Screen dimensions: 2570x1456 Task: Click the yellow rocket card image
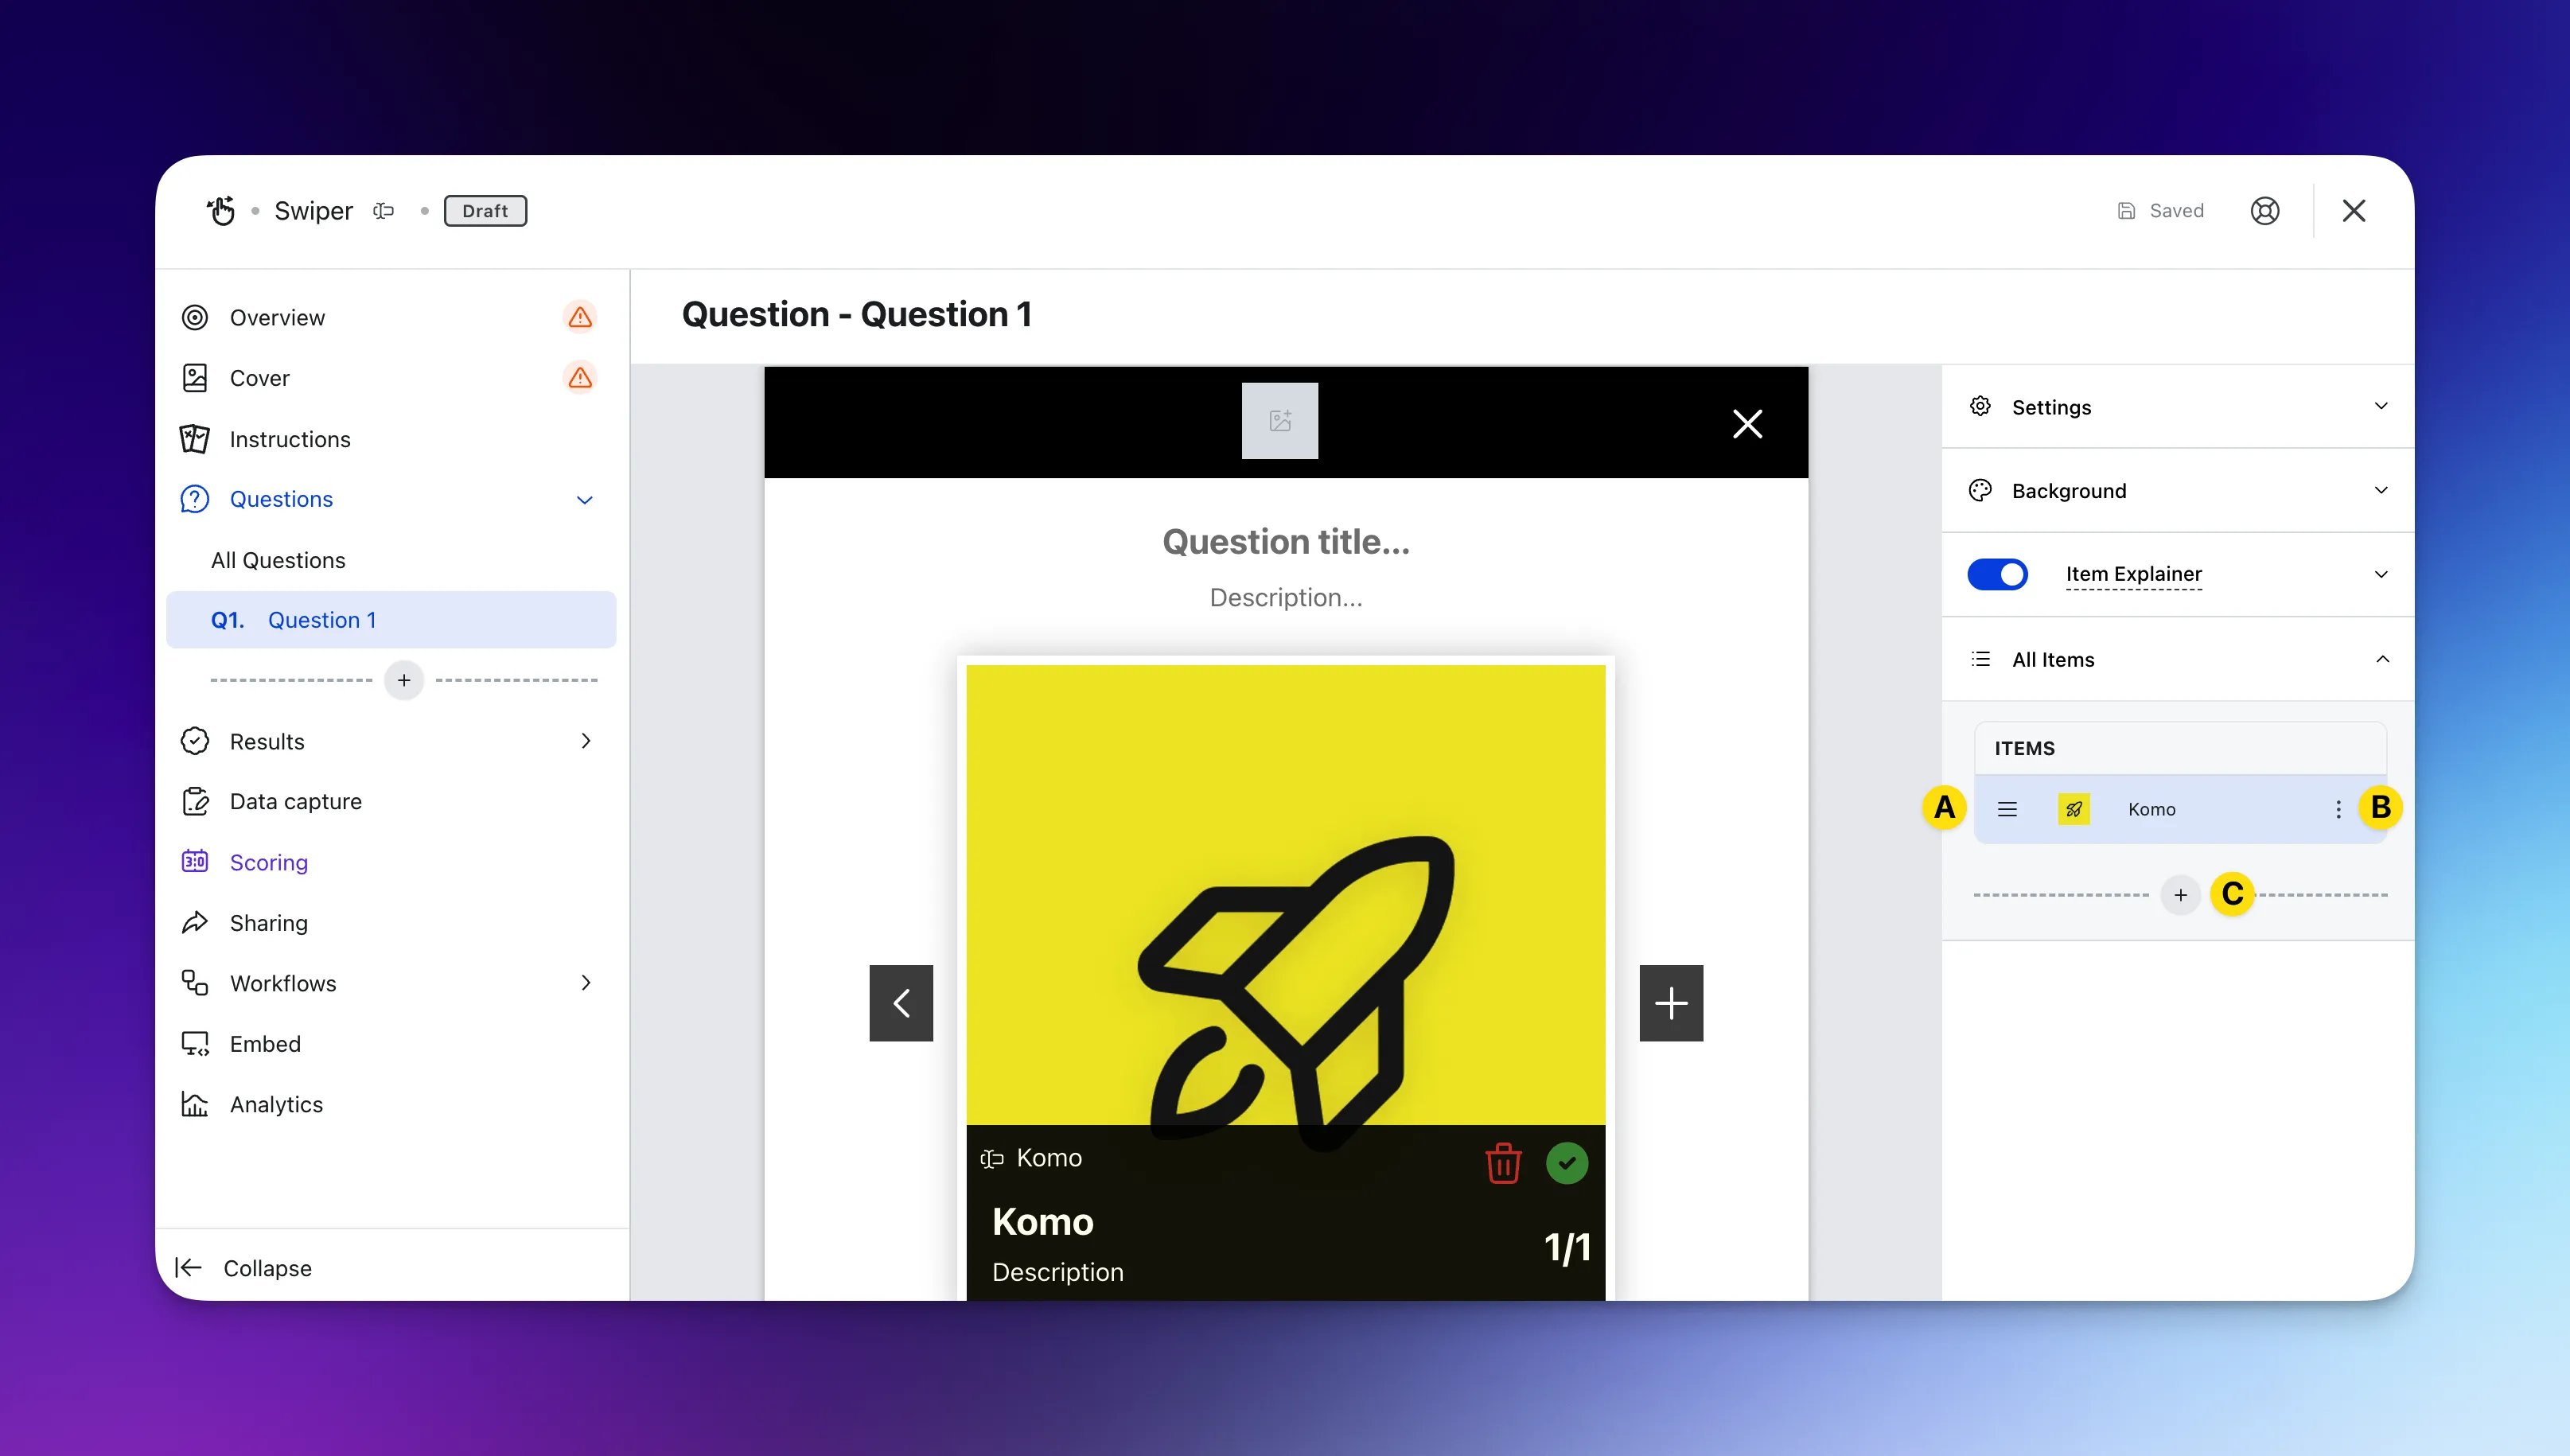pos(1286,895)
